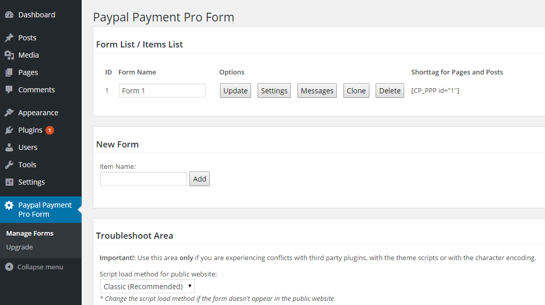Focus the Item Name input field
This screenshot has height=305, width=545.
143,179
